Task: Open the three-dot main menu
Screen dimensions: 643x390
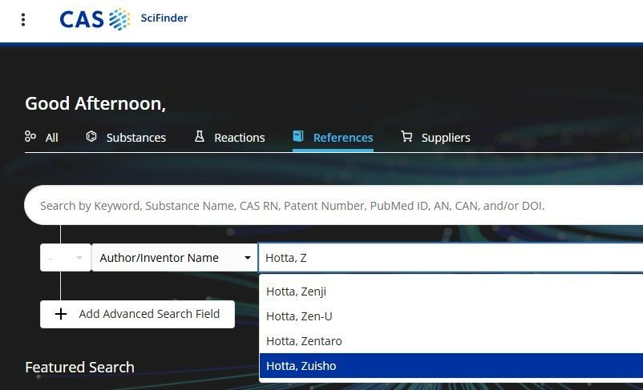Action: coord(23,19)
